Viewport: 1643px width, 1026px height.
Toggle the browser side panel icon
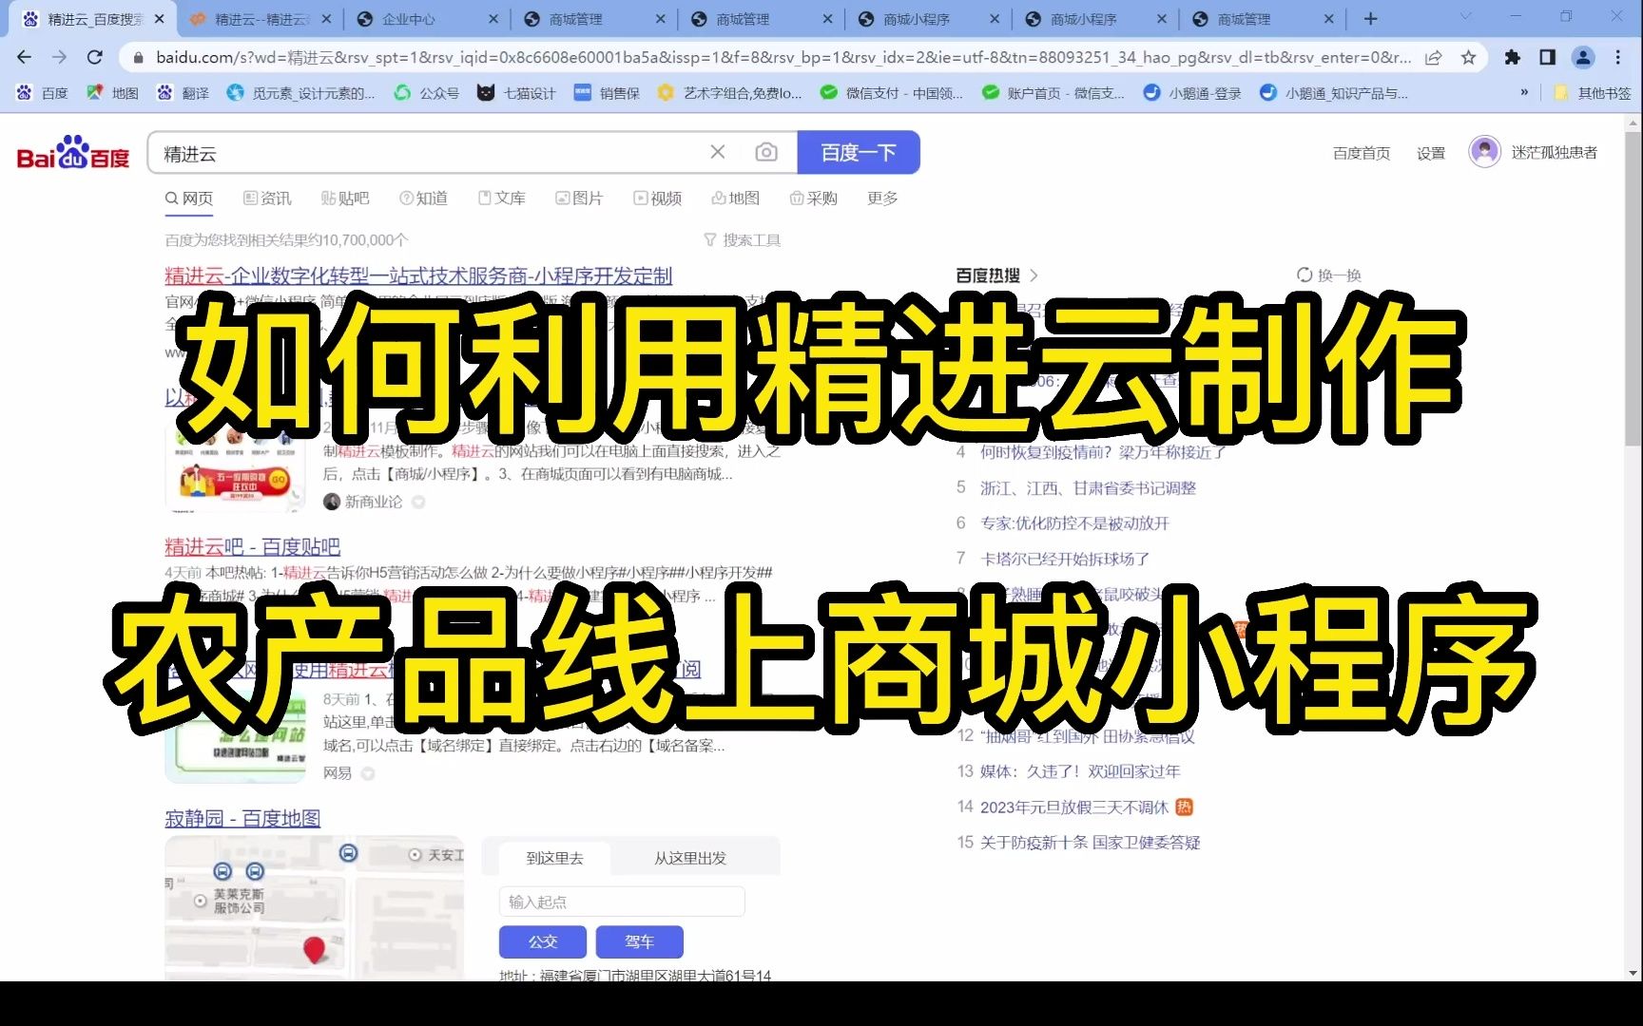point(1547,57)
